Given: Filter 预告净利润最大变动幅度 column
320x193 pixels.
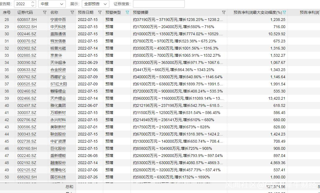Looking at the screenshot, I should 284,12.
